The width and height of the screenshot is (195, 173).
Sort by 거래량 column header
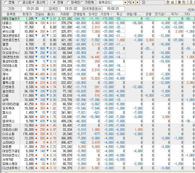[64, 14]
